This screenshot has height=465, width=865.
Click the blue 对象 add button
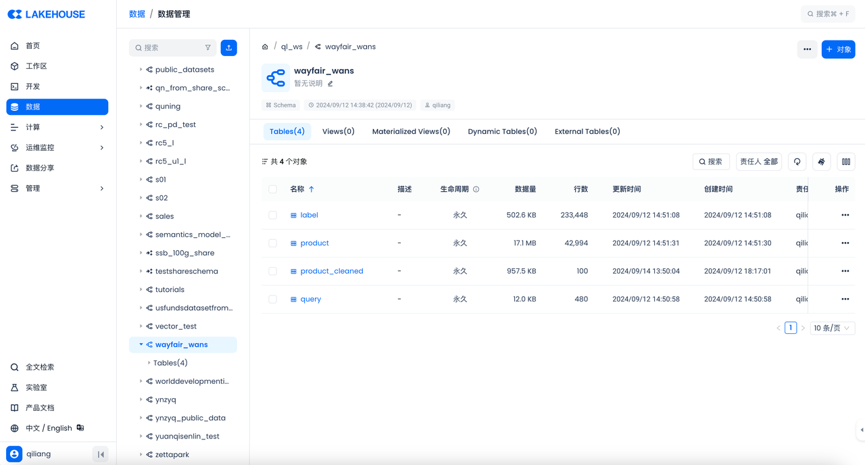[838, 49]
